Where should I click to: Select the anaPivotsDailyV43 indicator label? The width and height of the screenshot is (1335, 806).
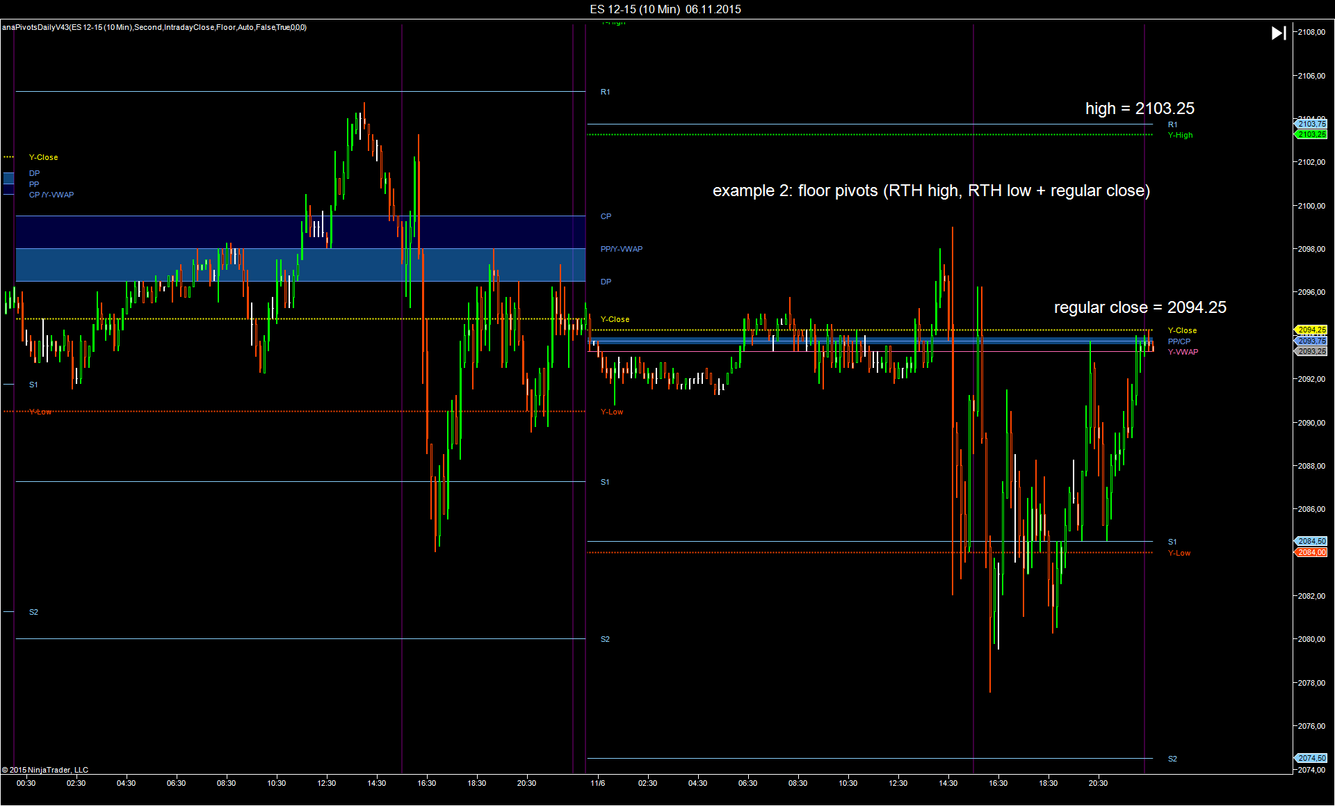coord(154,27)
